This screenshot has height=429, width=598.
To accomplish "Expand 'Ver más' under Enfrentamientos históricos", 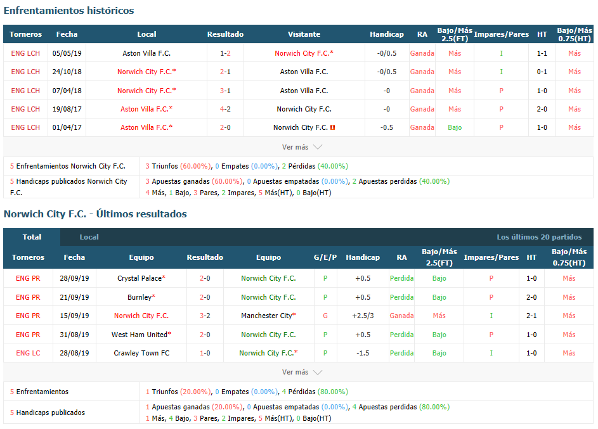I will point(302,147).
